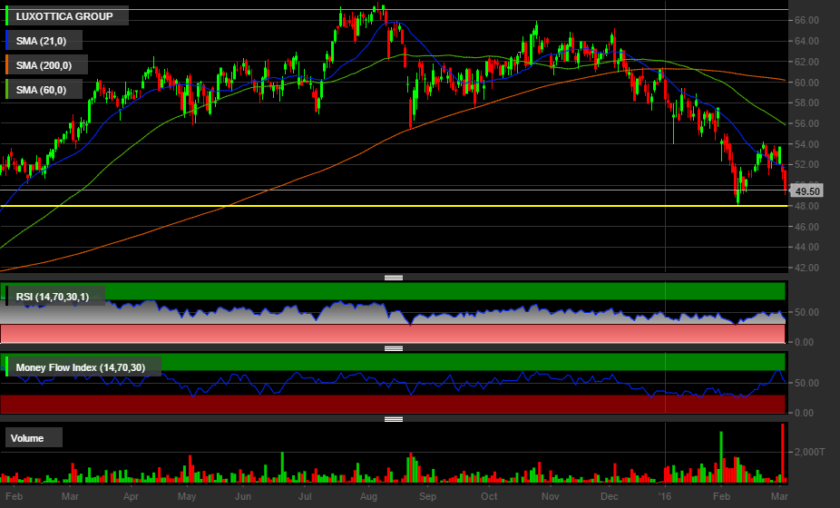
Task: Click the 60.00 price axis label
Action: pyautogui.click(x=806, y=83)
